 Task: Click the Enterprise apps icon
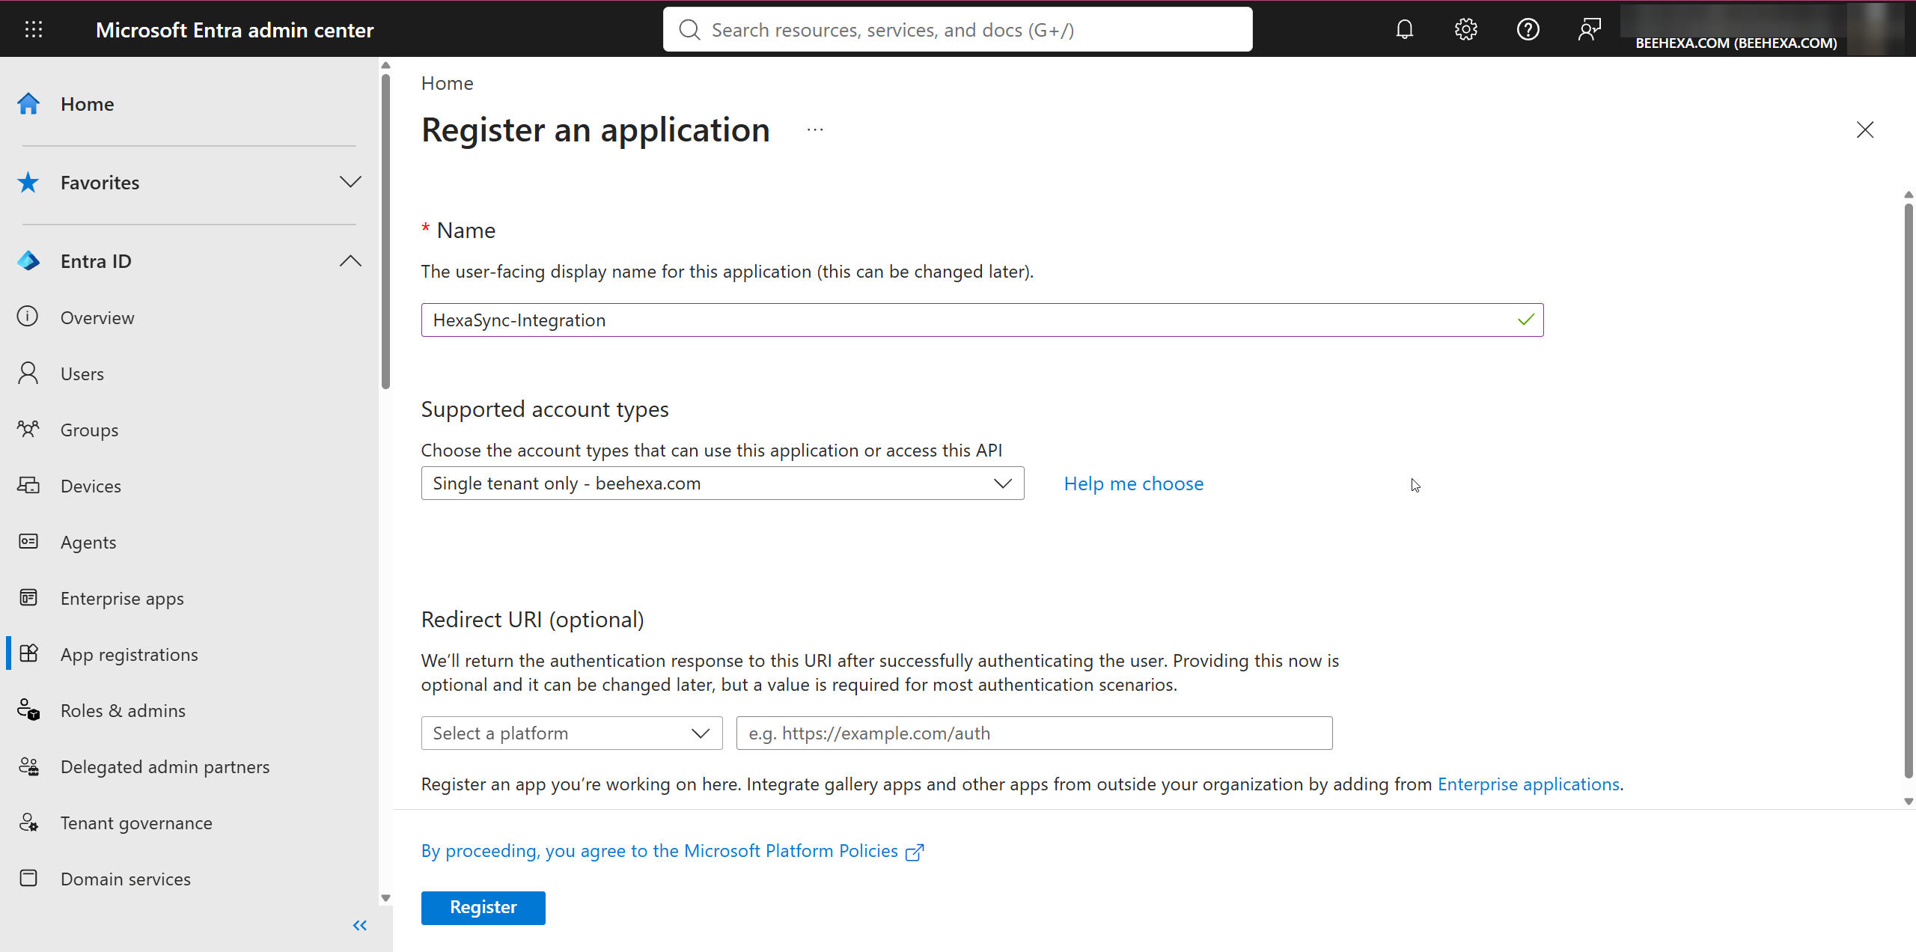click(28, 597)
